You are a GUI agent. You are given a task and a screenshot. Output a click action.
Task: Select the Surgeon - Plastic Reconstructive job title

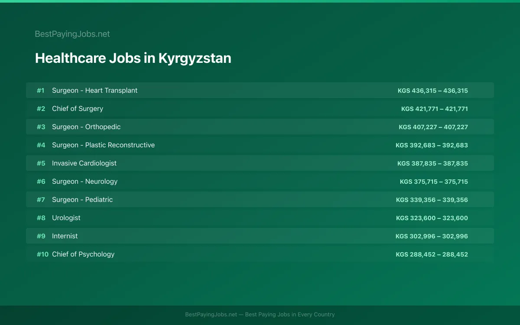[103, 145]
